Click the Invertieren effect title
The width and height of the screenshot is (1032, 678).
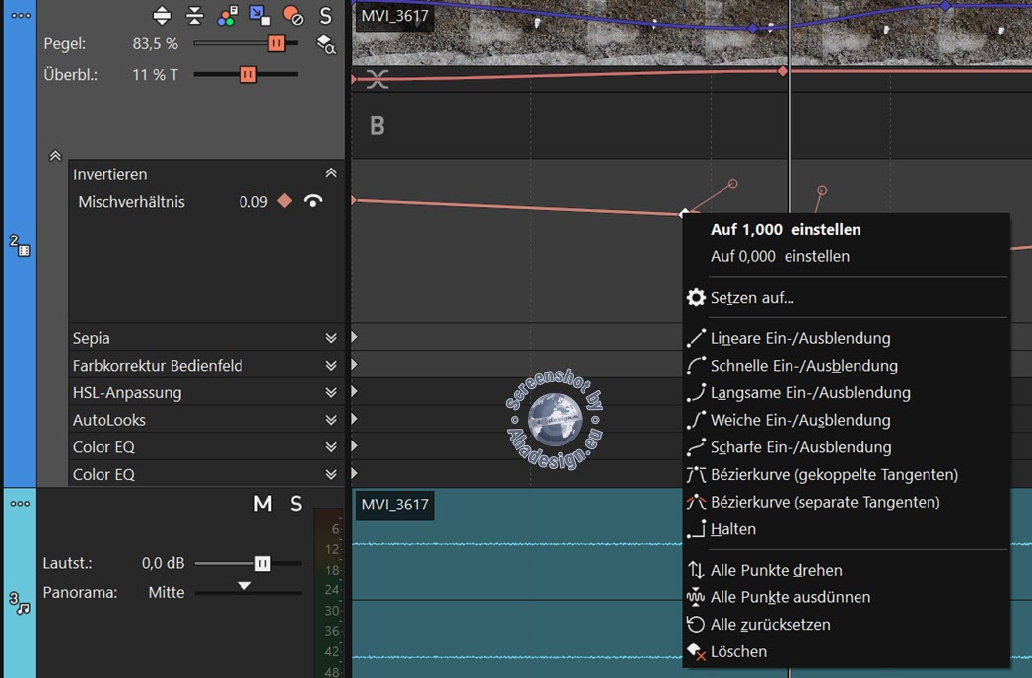coord(110,174)
